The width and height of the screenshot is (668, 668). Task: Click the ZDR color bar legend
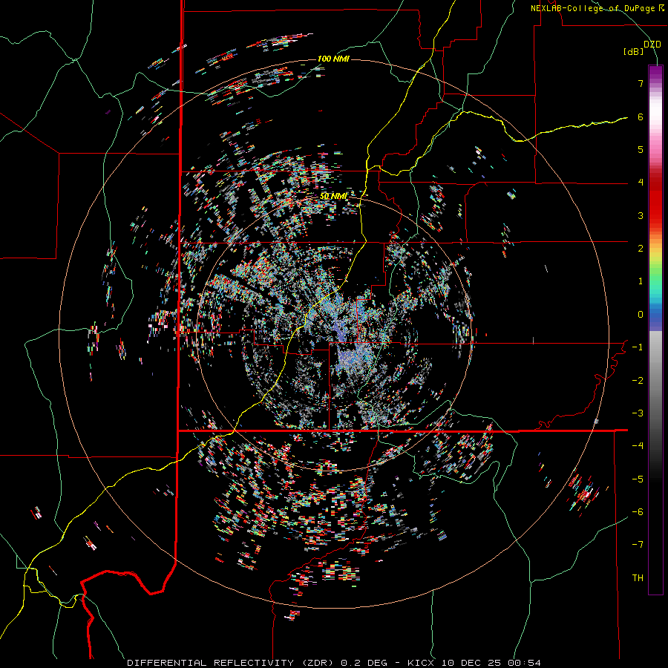[x=655, y=330]
